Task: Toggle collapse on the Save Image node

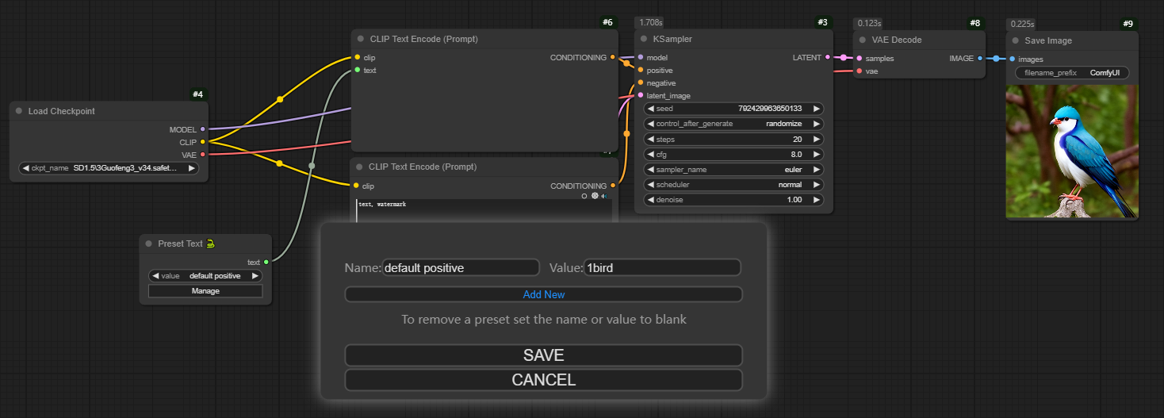Action: click(1014, 40)
